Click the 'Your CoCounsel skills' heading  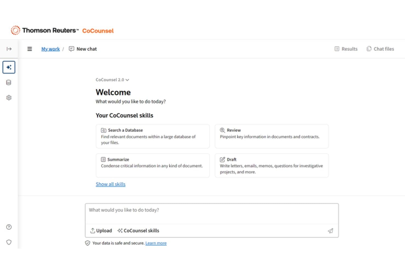click(x=125, y=115)
